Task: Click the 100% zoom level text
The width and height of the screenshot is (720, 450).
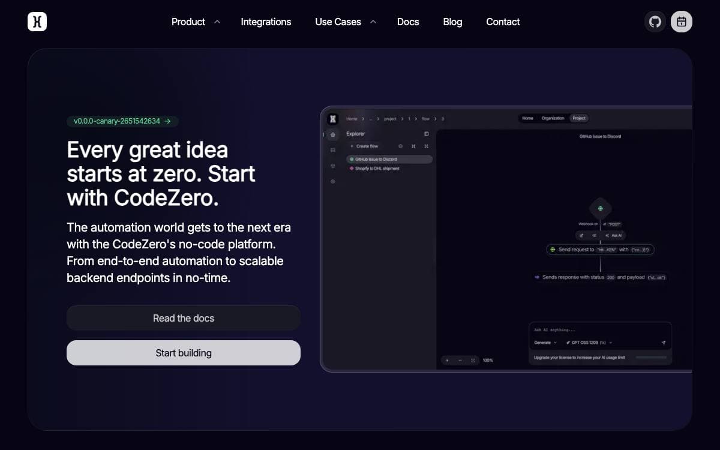Action: [x=488, y=361]
